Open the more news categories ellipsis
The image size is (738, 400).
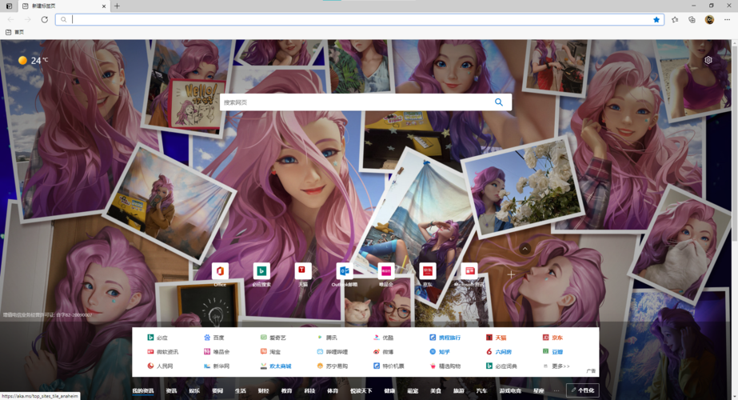point(556,390)
